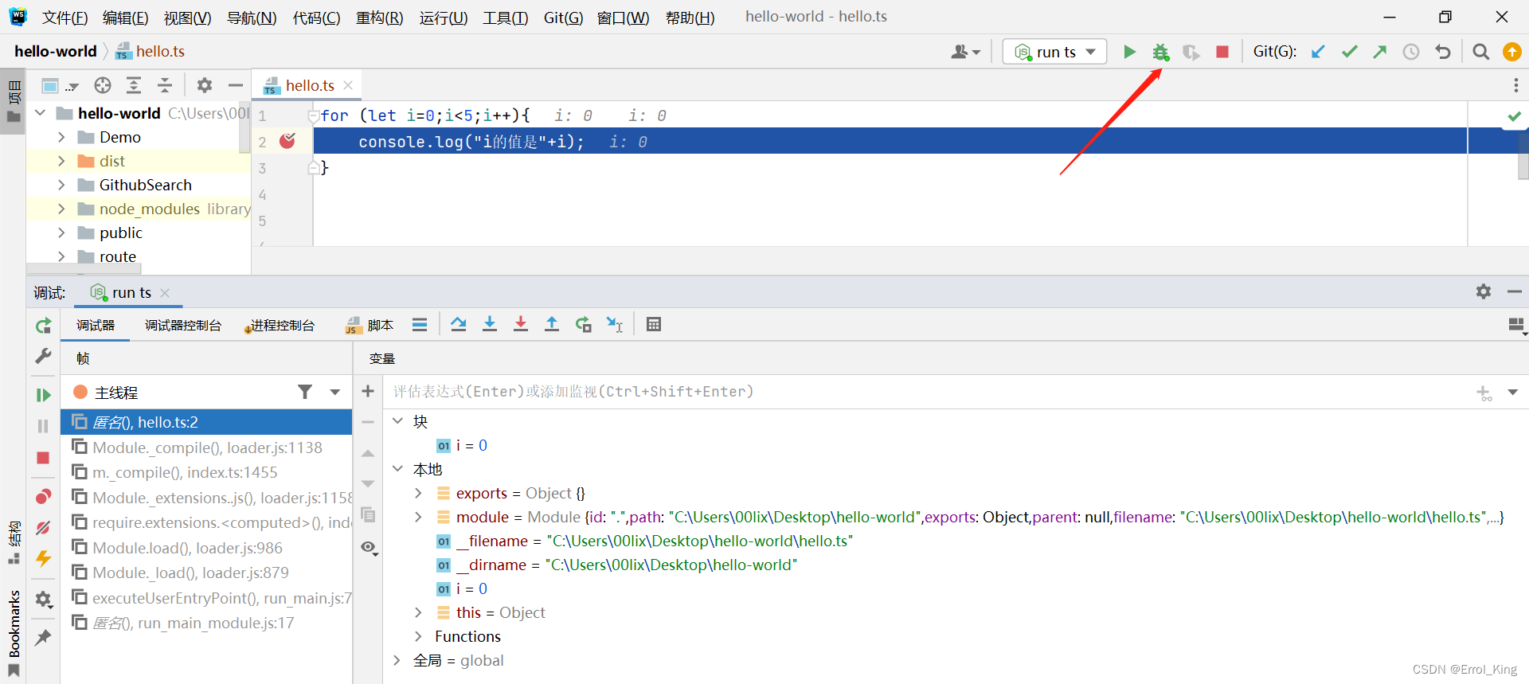
Task: Close the 'run ts' debug tab
Action: (x=165, y=293)
